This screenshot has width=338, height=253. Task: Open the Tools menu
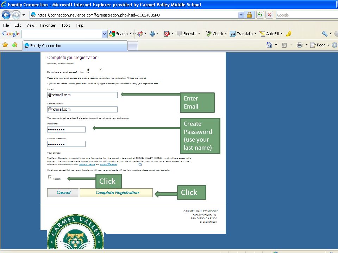(66, 25)
